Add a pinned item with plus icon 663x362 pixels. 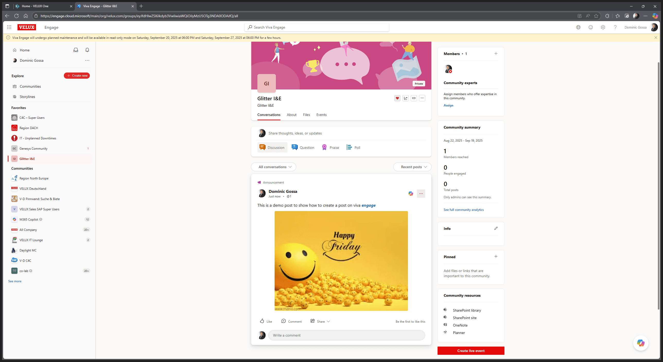coord(496,257)
